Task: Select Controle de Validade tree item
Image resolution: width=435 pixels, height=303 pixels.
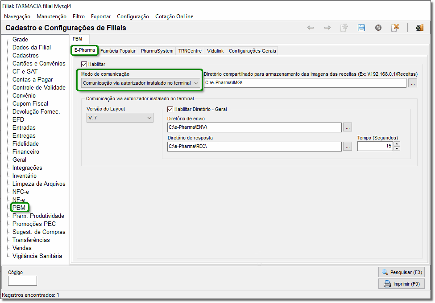Action: tap(39, 87)
